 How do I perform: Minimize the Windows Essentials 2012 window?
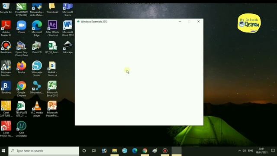click(180, 22)
